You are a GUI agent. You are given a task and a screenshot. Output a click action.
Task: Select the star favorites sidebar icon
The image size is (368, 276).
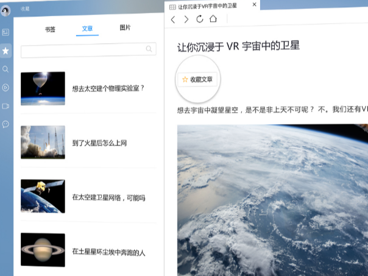[5, 51]
